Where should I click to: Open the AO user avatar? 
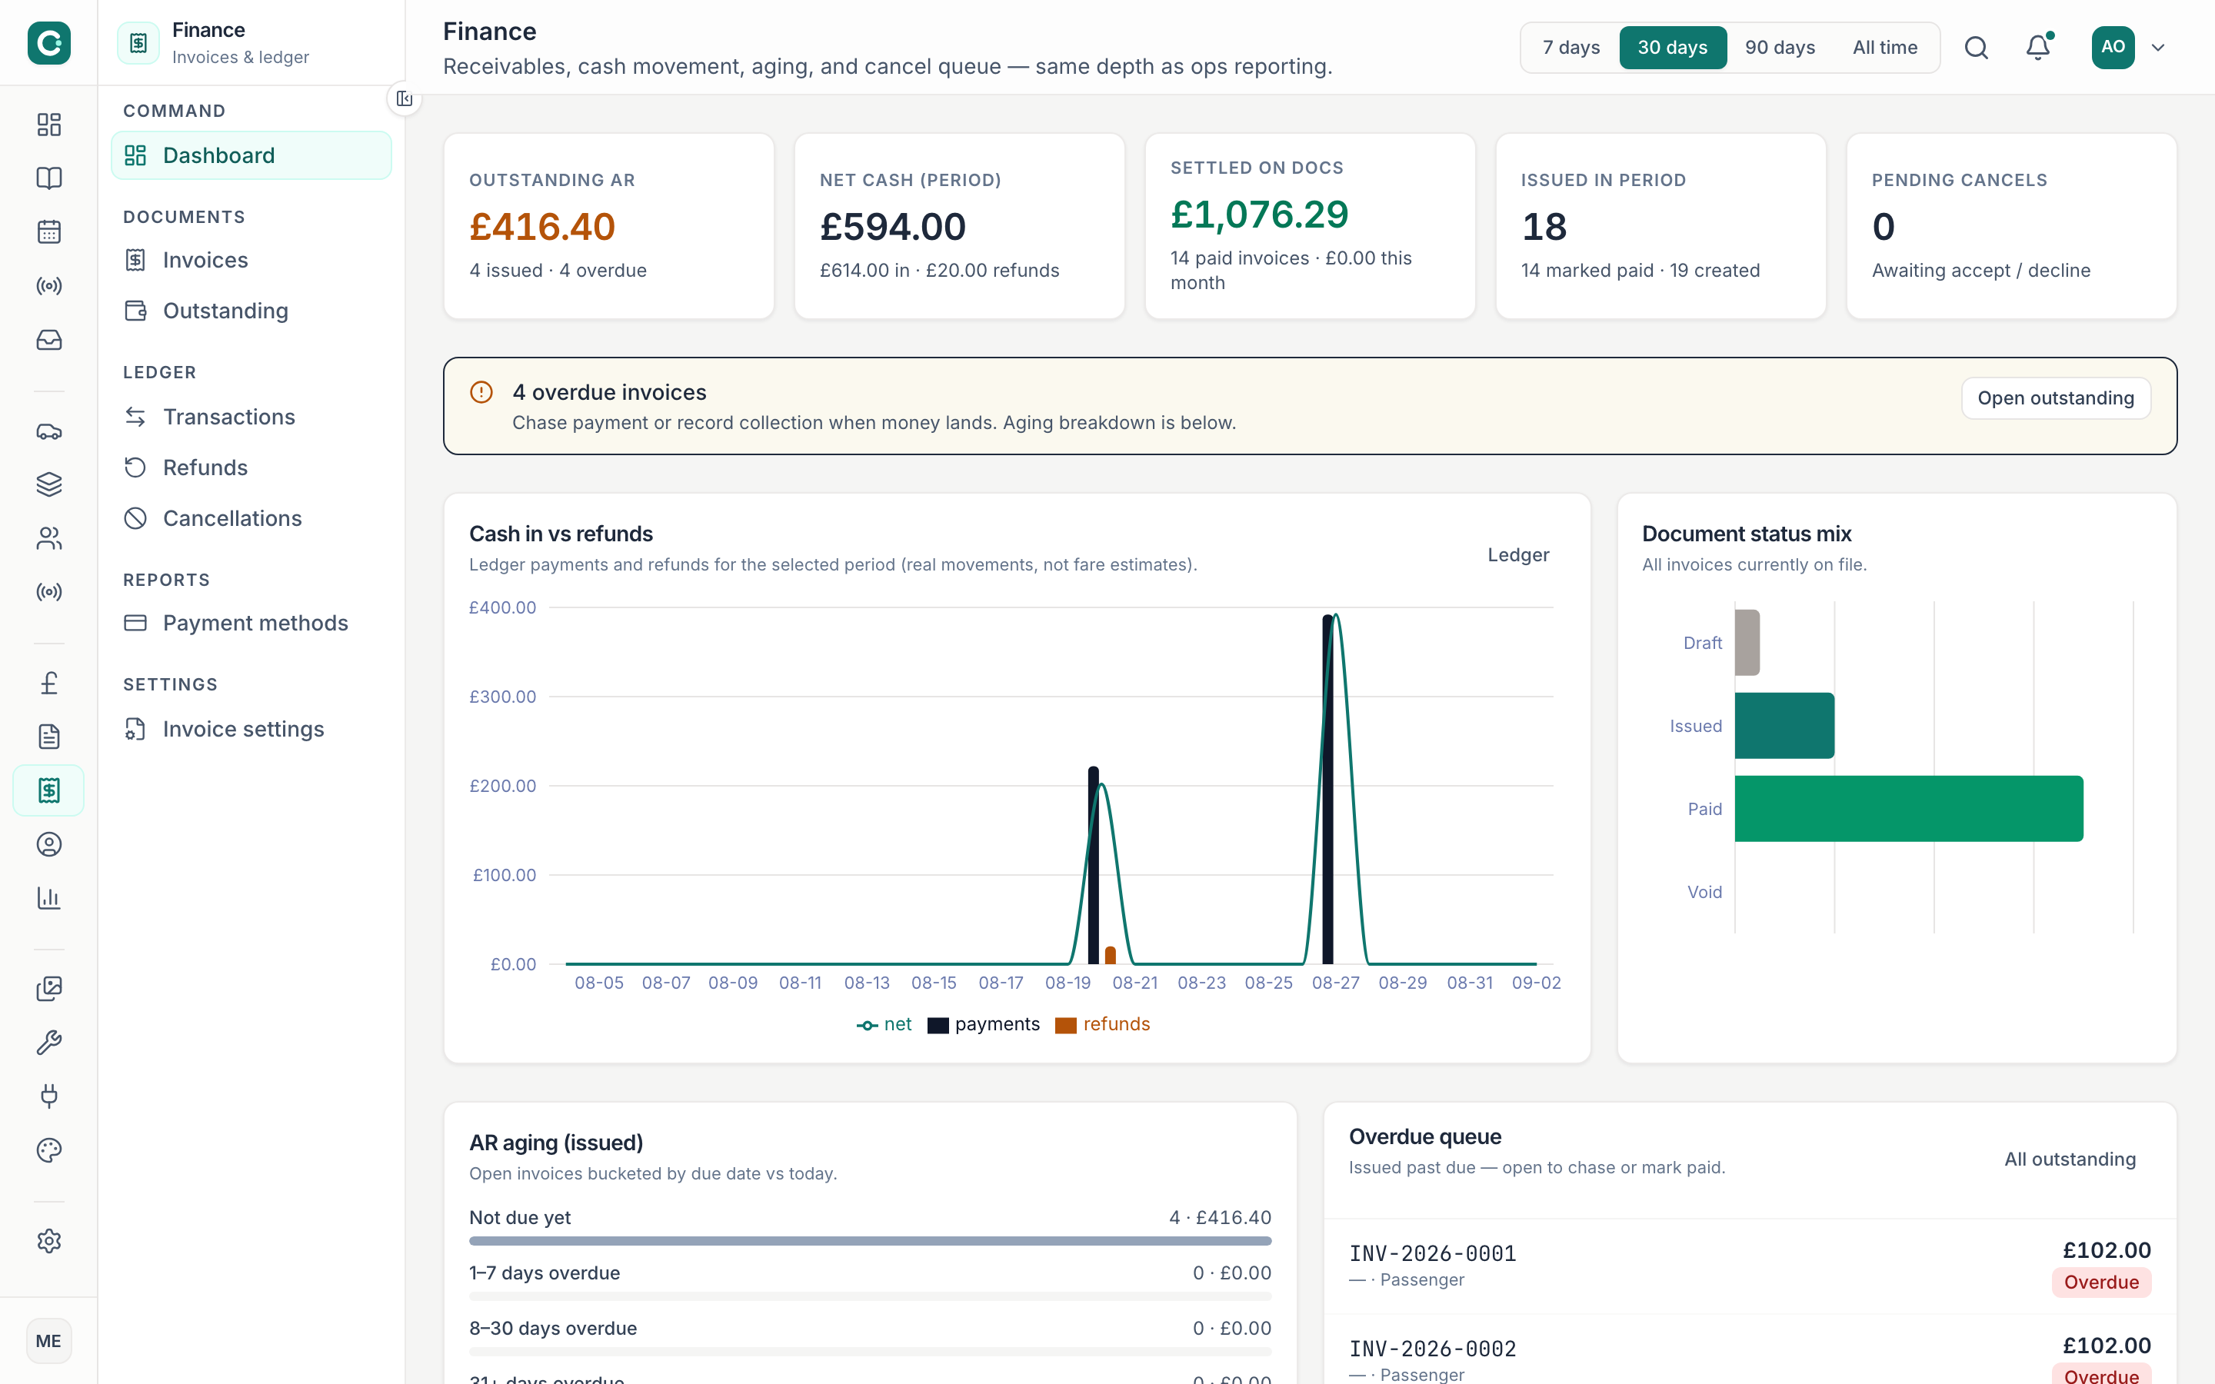pos(2113,48)
